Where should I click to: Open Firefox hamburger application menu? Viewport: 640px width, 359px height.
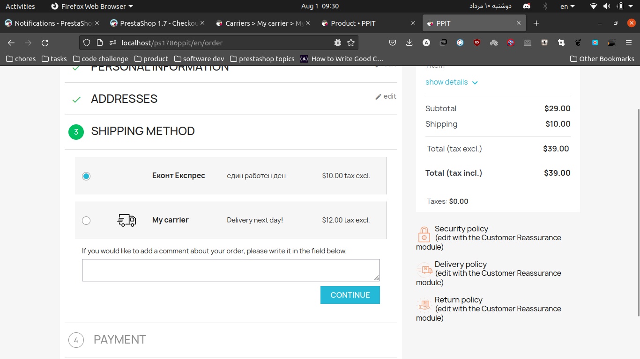pyautogui.click(x=629, y=43)
